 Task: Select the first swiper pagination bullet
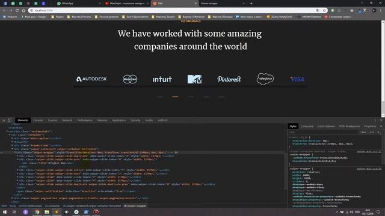point(159,97)
